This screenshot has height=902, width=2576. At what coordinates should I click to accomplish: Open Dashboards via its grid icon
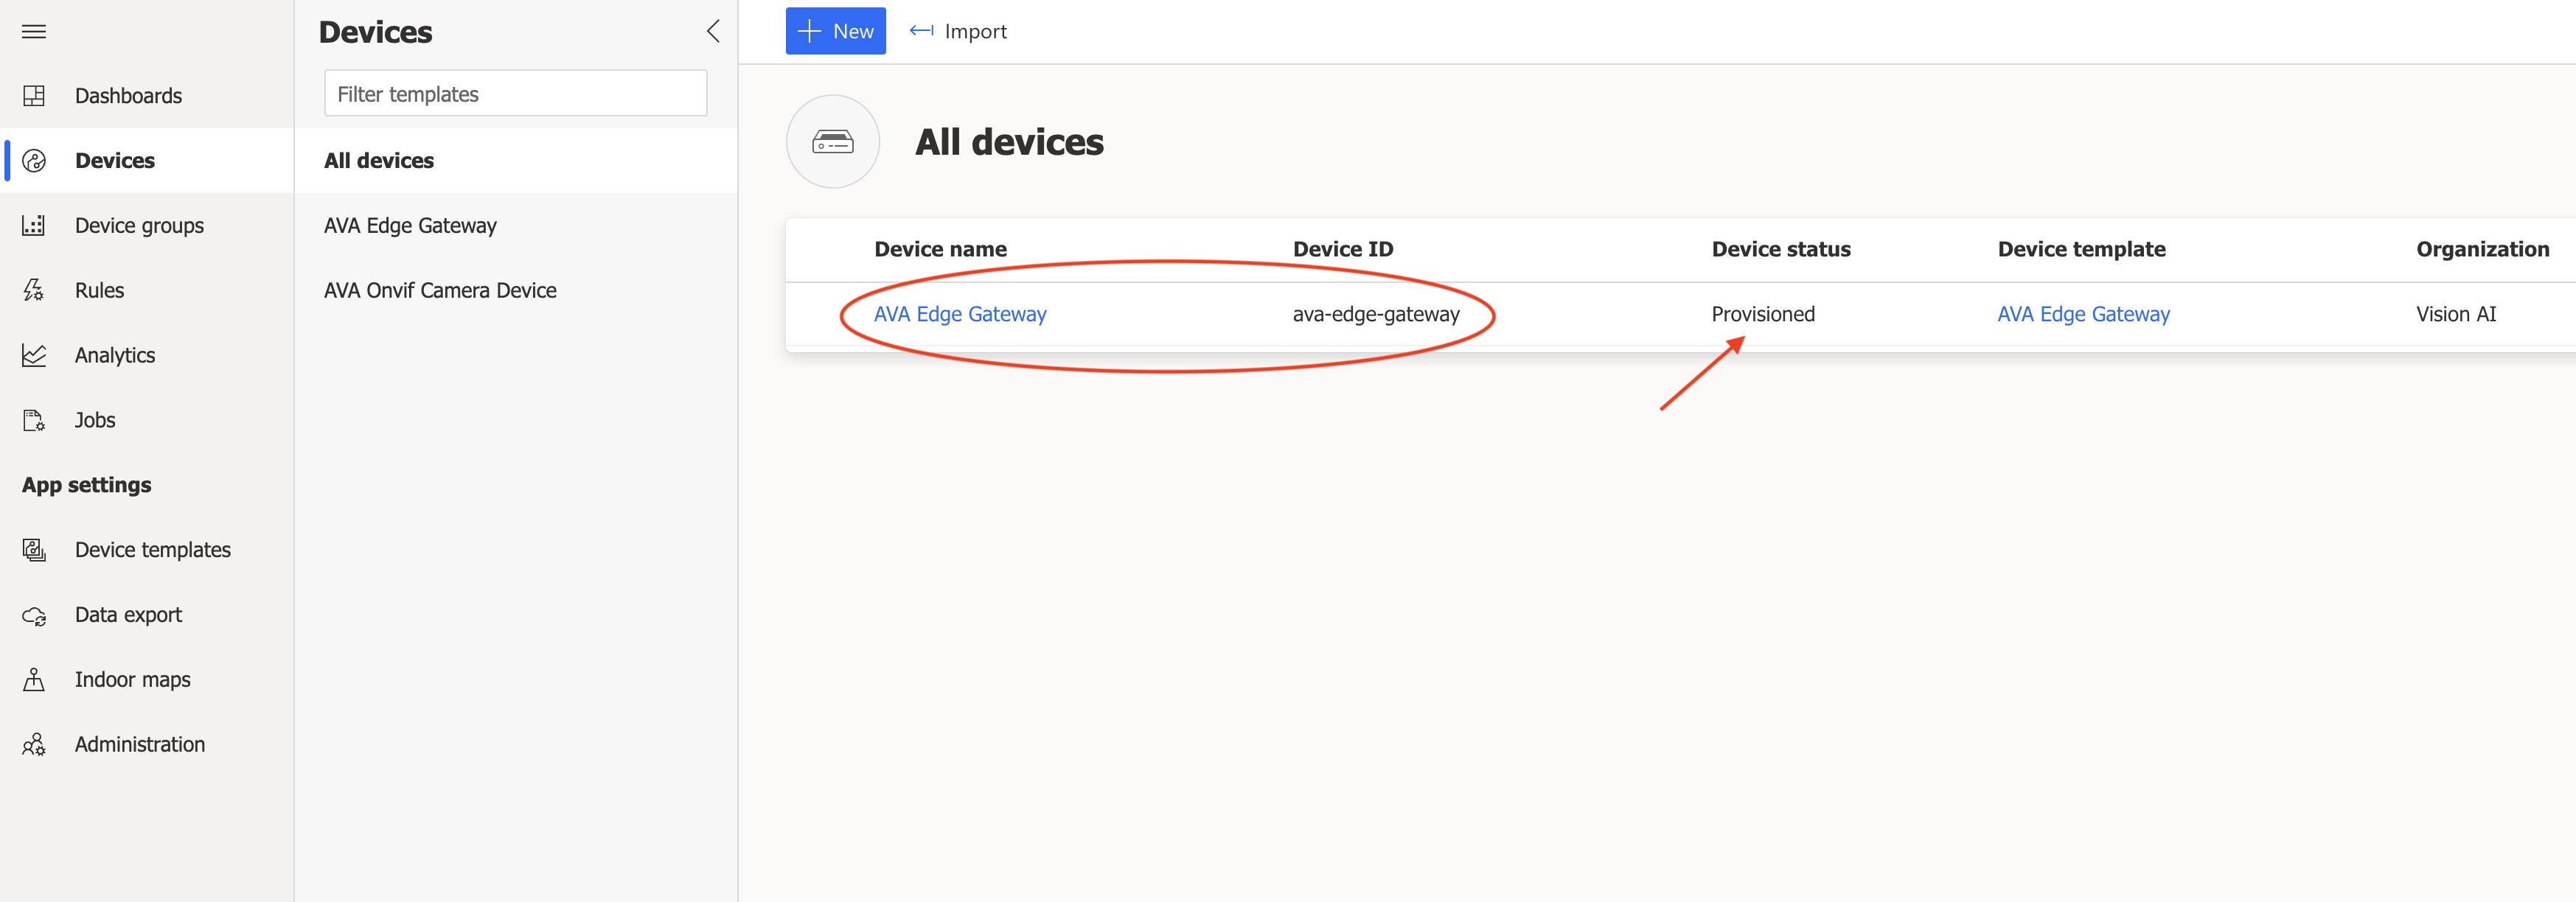coord(34,96)
